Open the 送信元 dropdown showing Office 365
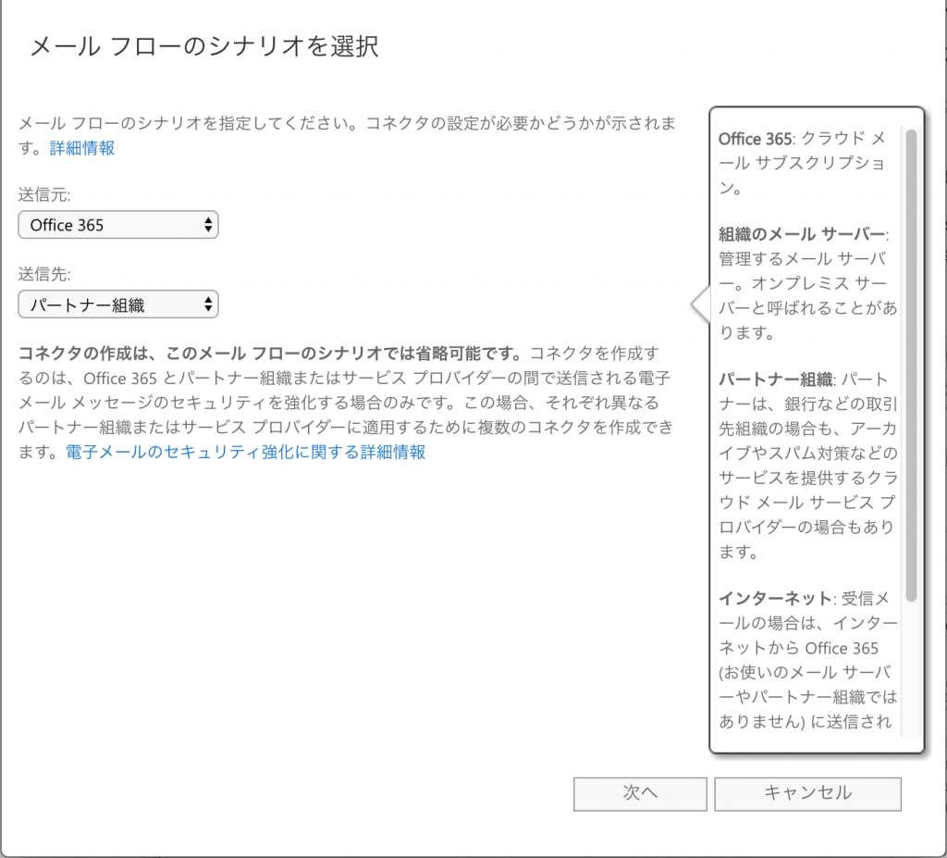 pyautogui.click(x=118, y=225)
